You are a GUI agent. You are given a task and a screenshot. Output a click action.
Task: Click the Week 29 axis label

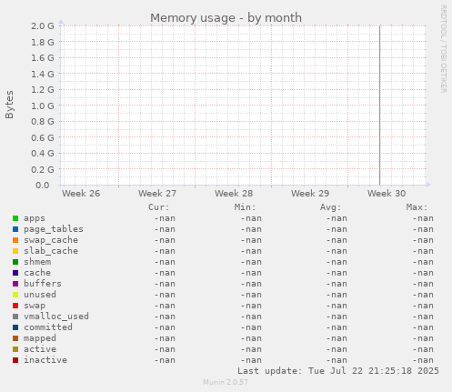point(310,194)
